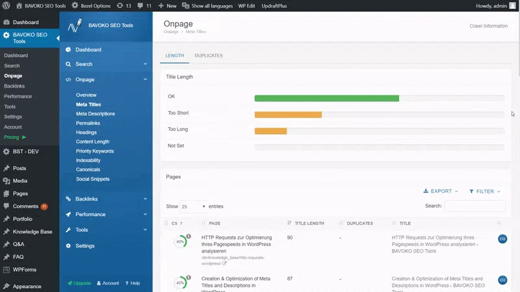
Task: Click the green OK title length bar
Action: click(327, 99)
